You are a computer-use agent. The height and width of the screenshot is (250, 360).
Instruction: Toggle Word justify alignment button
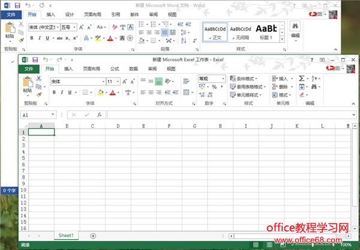click(x=164, y=32)
